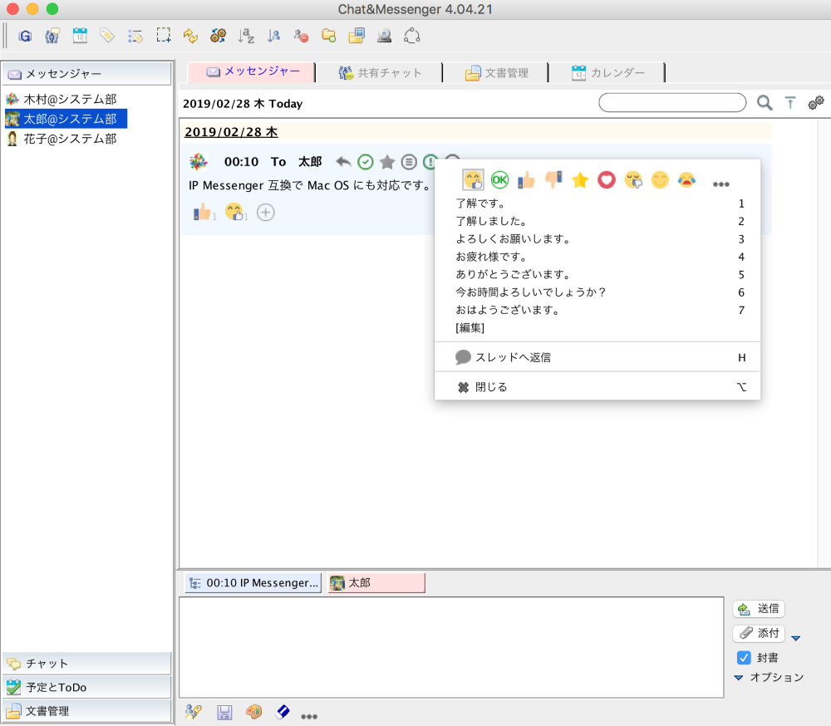This screenshot has width=831, height=726.
Task: Add reaction with the plus circle
Action: click(x=266, y=213)
